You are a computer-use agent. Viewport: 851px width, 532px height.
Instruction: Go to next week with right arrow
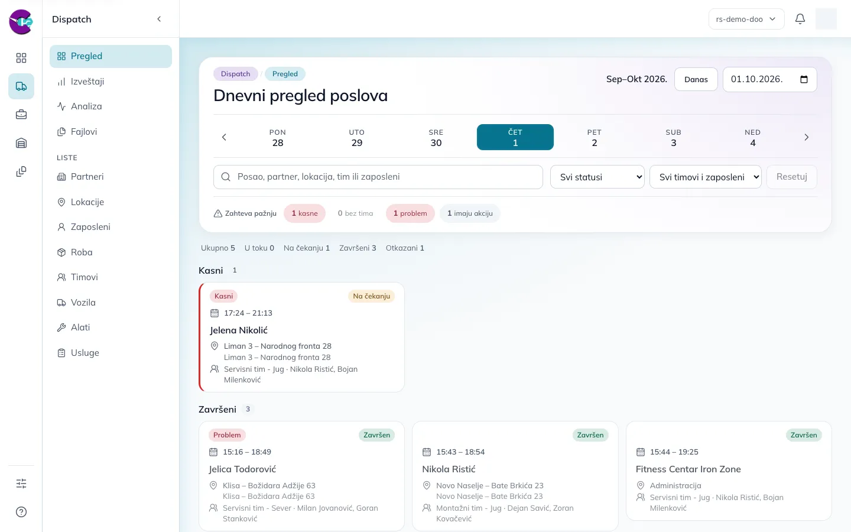point(806,137)
